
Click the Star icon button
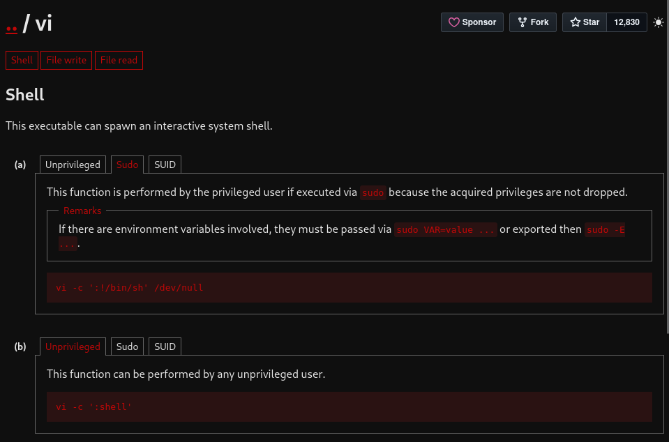point(585,22)
